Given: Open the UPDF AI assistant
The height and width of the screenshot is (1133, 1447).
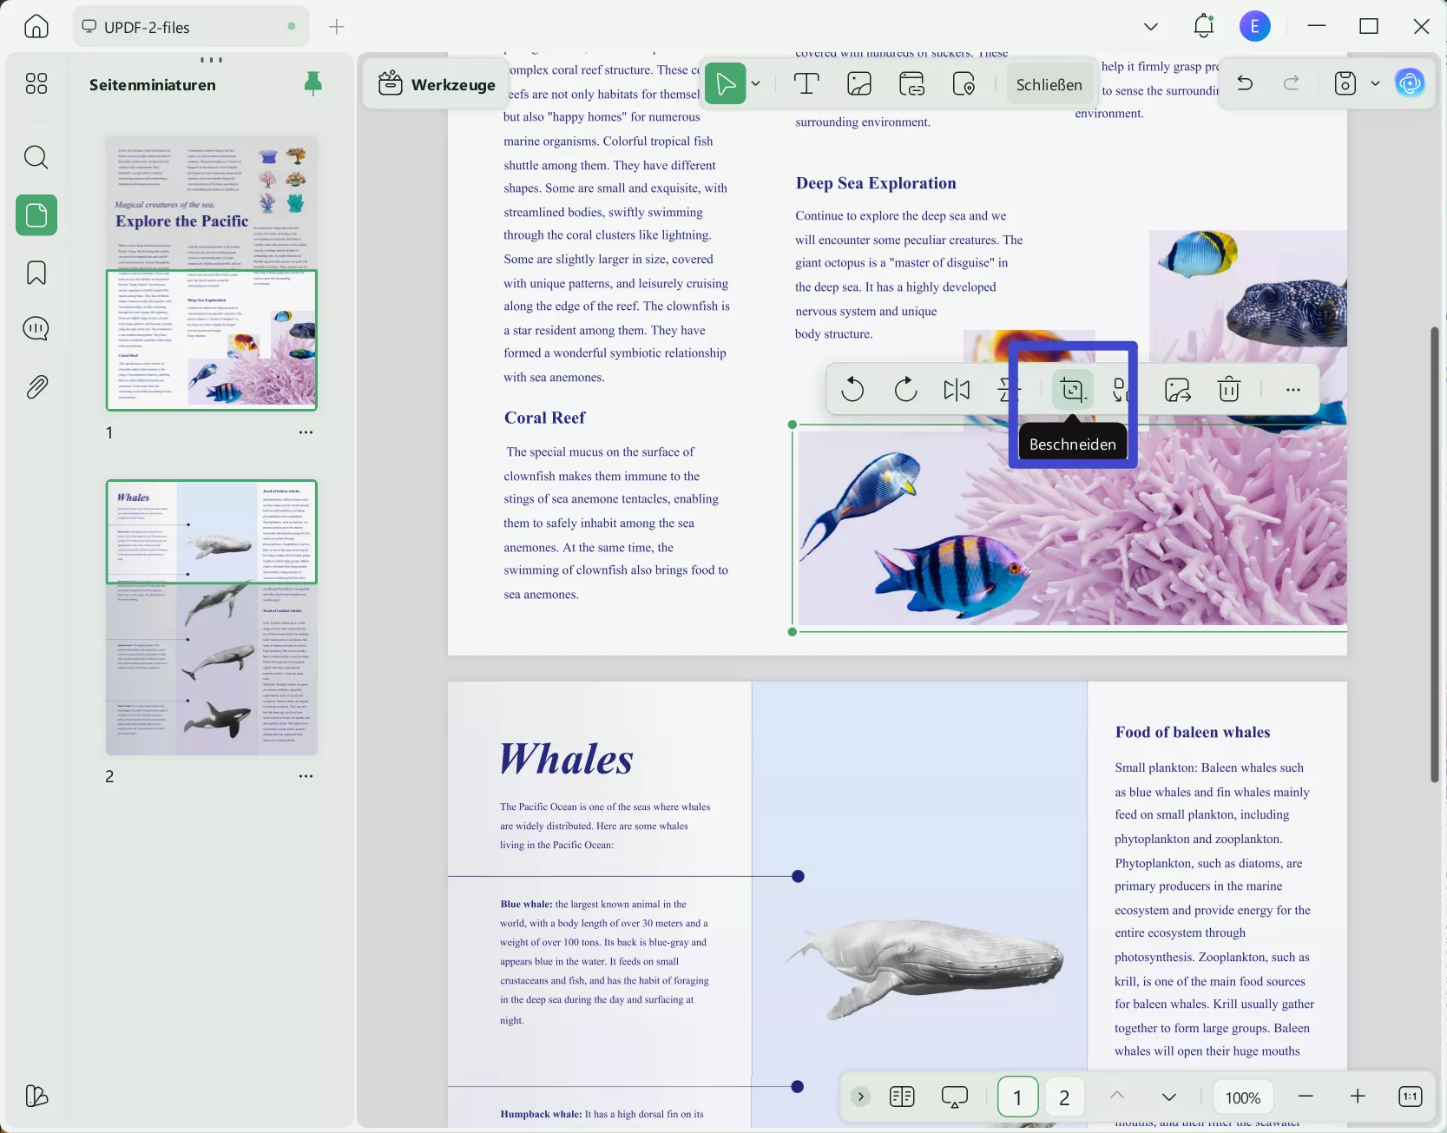Looking at the screenshot, I should tap(1411, 83).
